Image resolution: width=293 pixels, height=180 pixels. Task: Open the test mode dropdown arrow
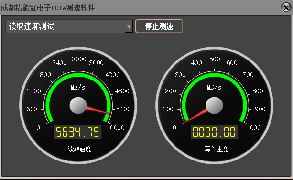(x=129, y=26)
